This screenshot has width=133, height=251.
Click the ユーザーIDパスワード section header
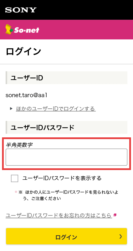[x=66, y=128]
